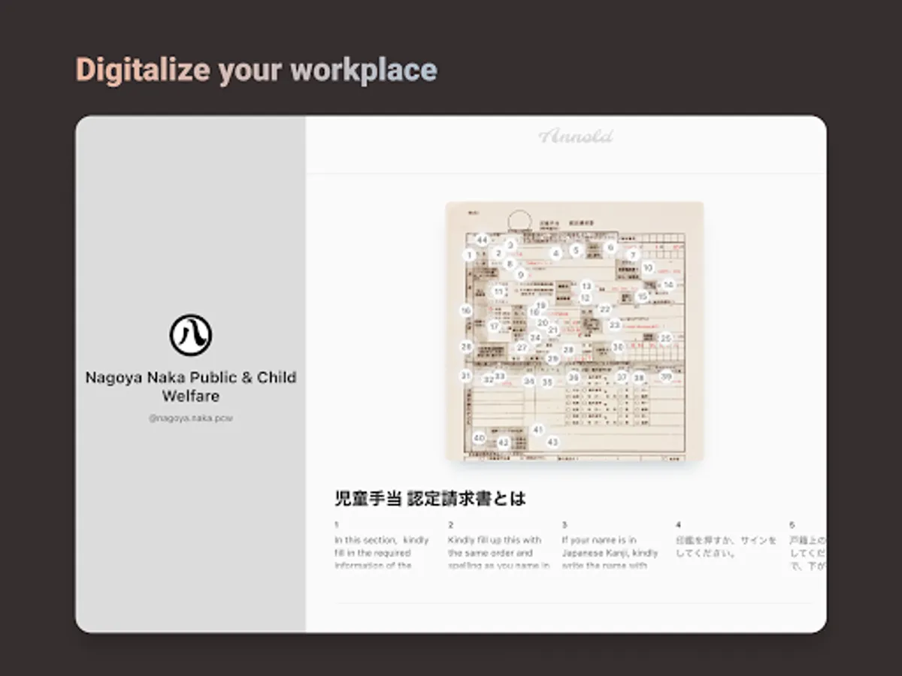Choose annotation marker 5 on the form
Screen dimensions: 902x676
pyautogui.click(x=576, y=250)
